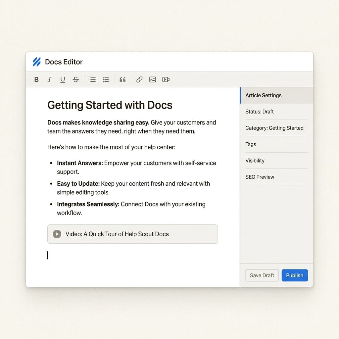Click the 'Easy to Update:' bullet text
This screenshot has width=339, height=339.
tap(78, 183)
